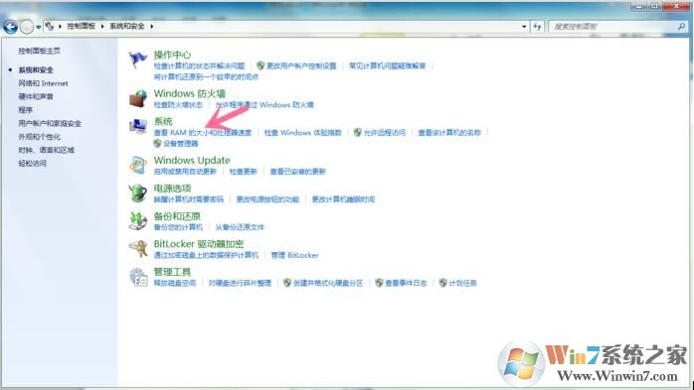The height and width of the screenshot is (390, 694).
Task: Click the 备份和还原 icon
Action: click(137, 221)
